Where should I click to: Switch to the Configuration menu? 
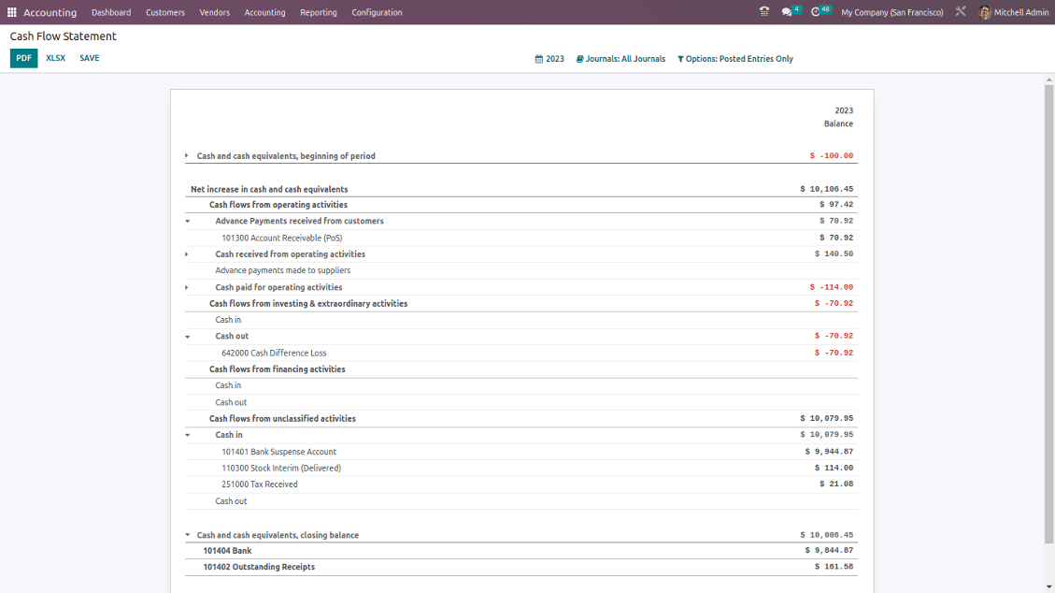click(x=377, y=12)
